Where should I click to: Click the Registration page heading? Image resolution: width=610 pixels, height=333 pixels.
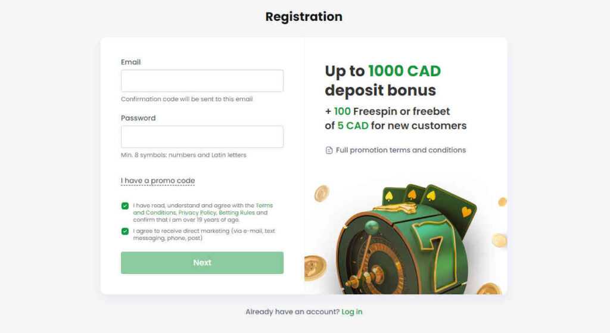point(304,17)
